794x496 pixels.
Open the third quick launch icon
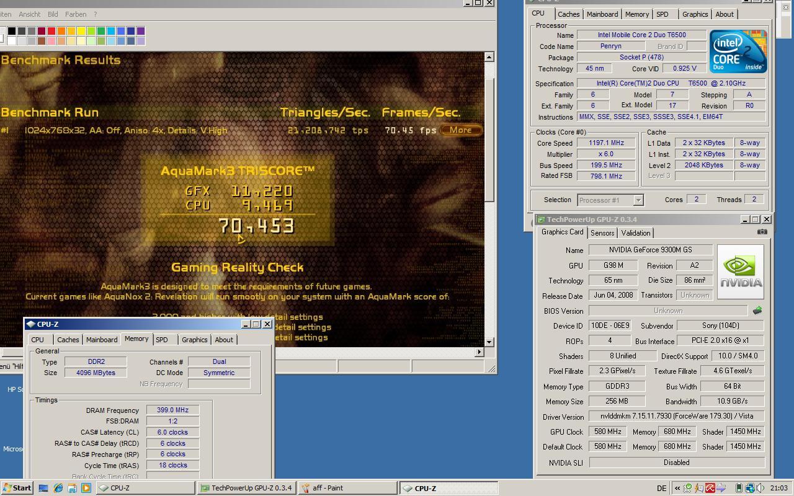point(72,488)
